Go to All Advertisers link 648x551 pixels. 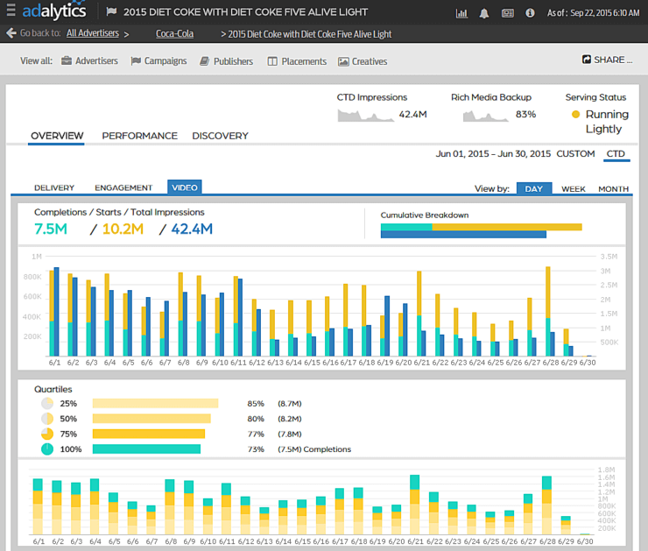click(x=93, y=33)
